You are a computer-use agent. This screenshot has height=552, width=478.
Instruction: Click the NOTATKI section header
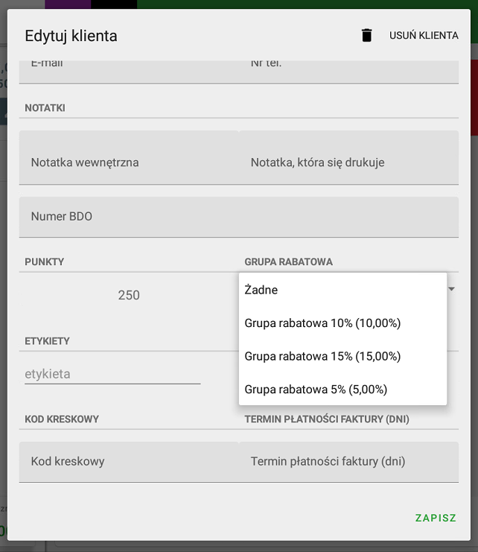pyautogui.click(x=45, y=108)
